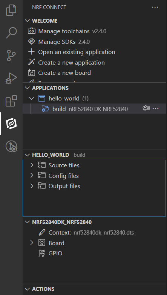Image resolution: width=167 pixels, height=295 pixels.
Task: Collapse the WELCOME section
Action: point(28,20)
